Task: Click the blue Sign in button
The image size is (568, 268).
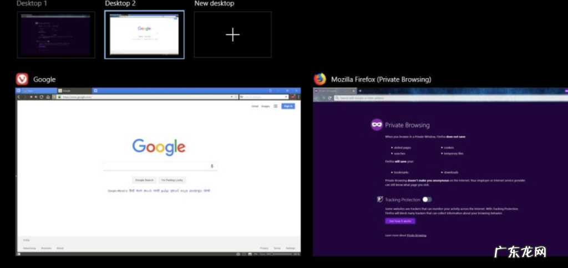Action: 288,106
